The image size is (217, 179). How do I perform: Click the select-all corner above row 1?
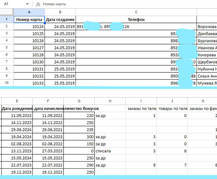pos(7,12)
